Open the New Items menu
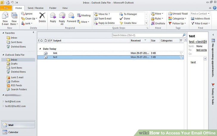The image size is (217, 136). tap(14, 19)
